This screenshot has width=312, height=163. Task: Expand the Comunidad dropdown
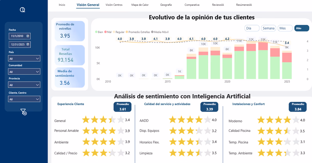[24, 72]
